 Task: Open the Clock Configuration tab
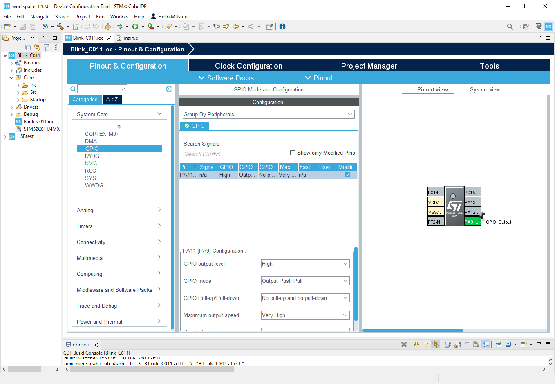[248, 66]
